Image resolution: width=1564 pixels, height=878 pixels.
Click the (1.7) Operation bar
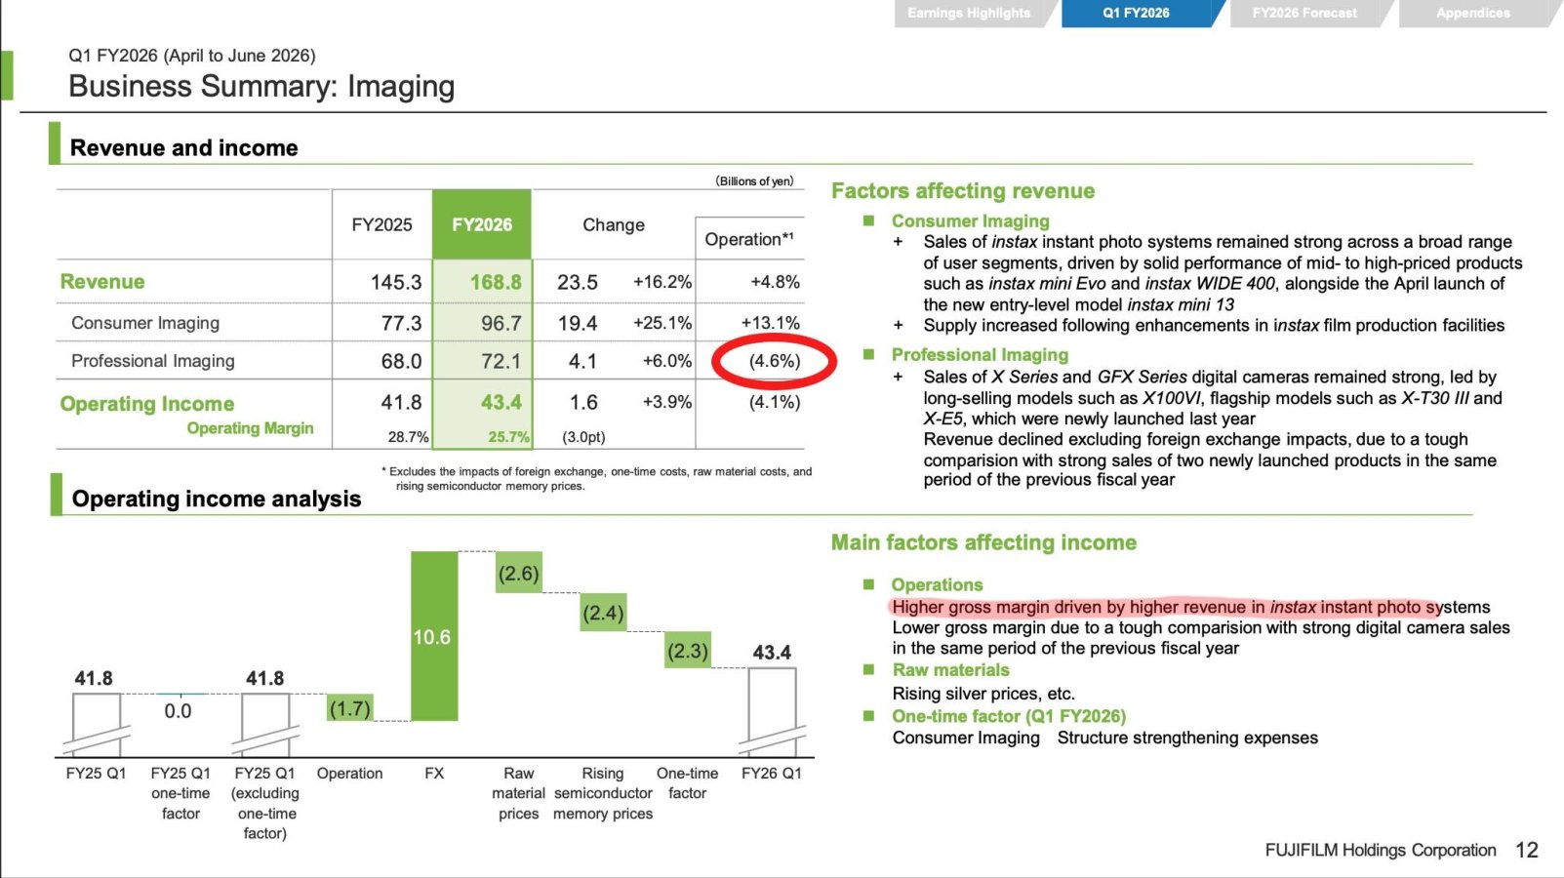point(349,708)
